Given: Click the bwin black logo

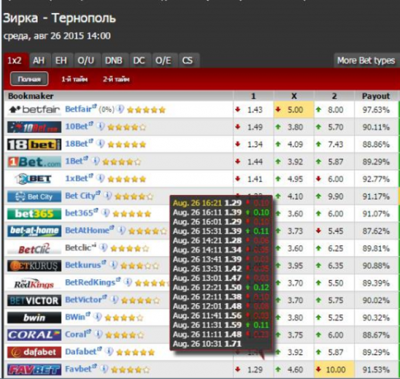Looking at the screenshot, I should click(34, 317).
